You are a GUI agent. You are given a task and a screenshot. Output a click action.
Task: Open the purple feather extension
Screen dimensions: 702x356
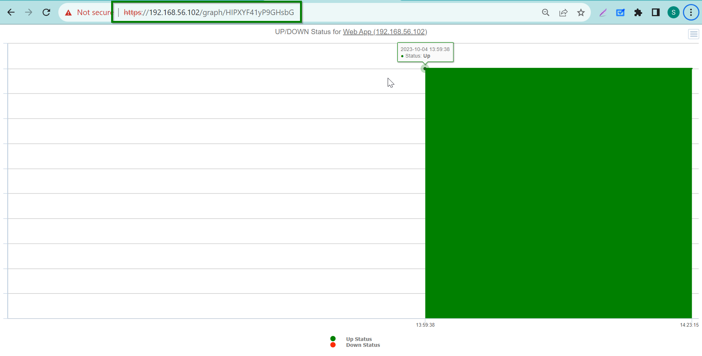click(x=603, y=12)
